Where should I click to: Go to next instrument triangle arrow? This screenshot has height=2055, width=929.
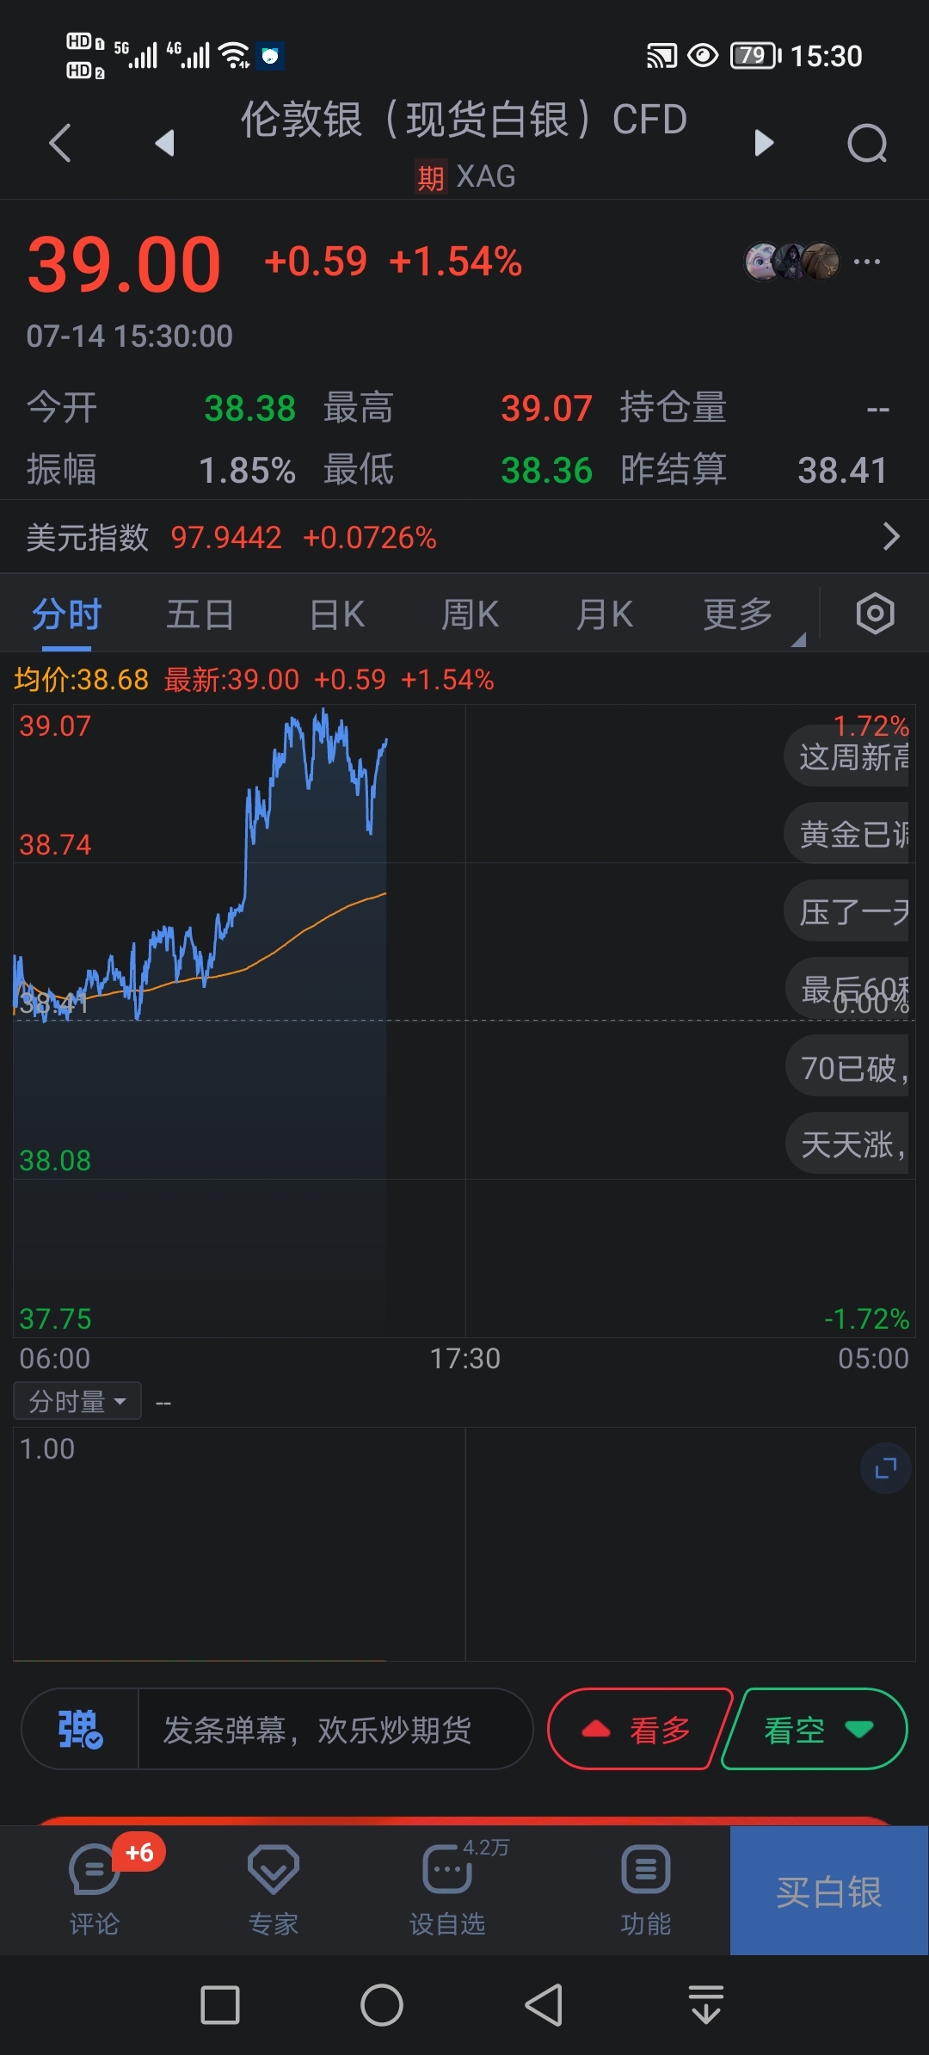[x=764, y=143]
